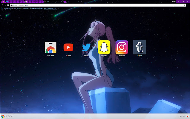Reload the page with refresh icon
The width and height of the screenshot is (190, 119).
(8, 5)
